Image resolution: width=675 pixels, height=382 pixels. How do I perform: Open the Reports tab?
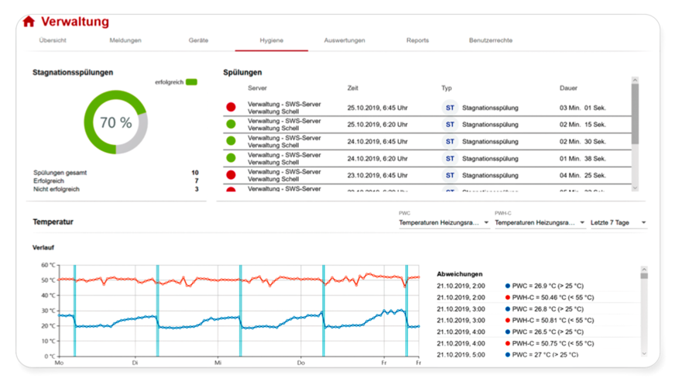pos(417,40)
